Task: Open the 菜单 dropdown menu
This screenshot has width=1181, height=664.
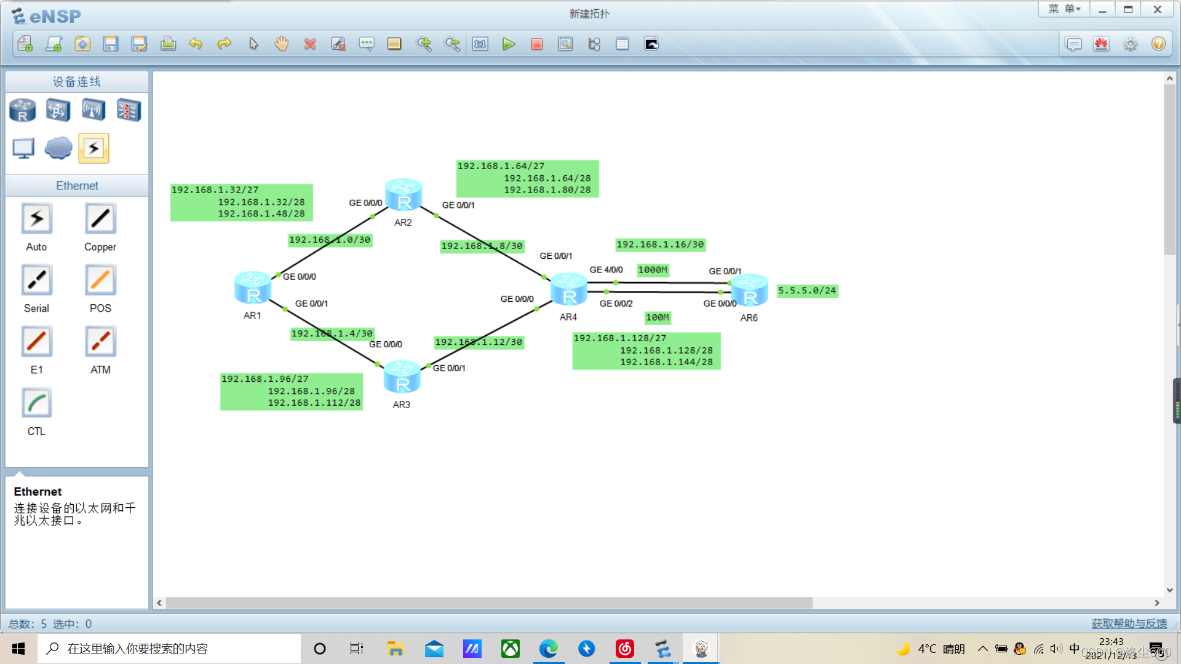Action: pyautogui.click(x=1065, y=9)
